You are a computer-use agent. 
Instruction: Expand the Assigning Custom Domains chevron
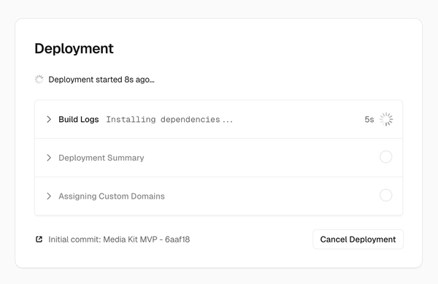[49, 196]
